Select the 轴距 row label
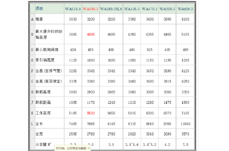The height and width of the screenshot is (151, 229). 39,19
